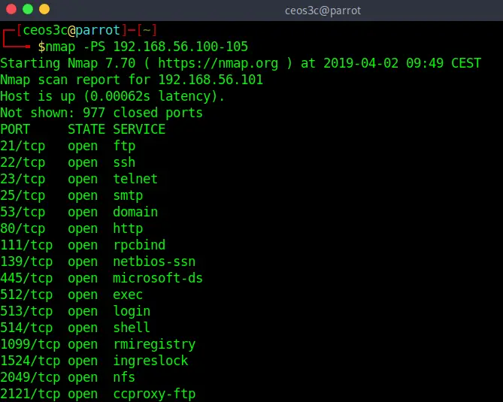Click the nmap -PS 192.168.56.100-105 command
Screen dimensions: 503x402
(147, 47)
